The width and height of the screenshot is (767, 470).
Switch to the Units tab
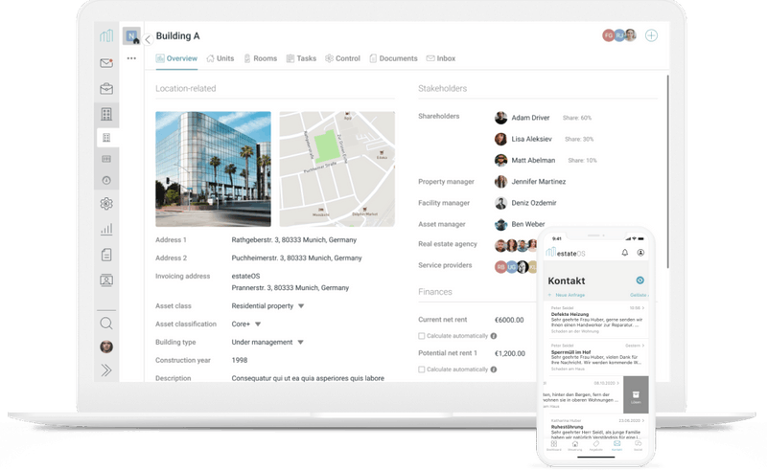tap(221, 58)
